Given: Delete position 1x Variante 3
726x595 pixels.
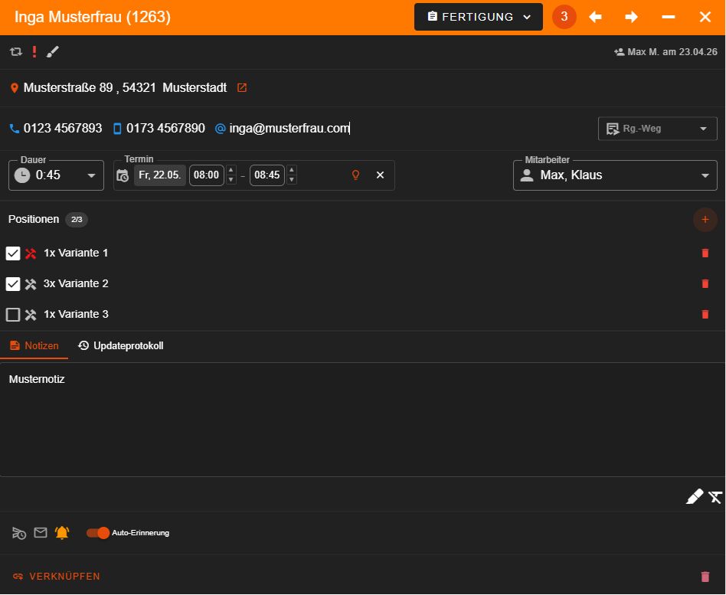Looking at the screenshot, I should (705, 315).
